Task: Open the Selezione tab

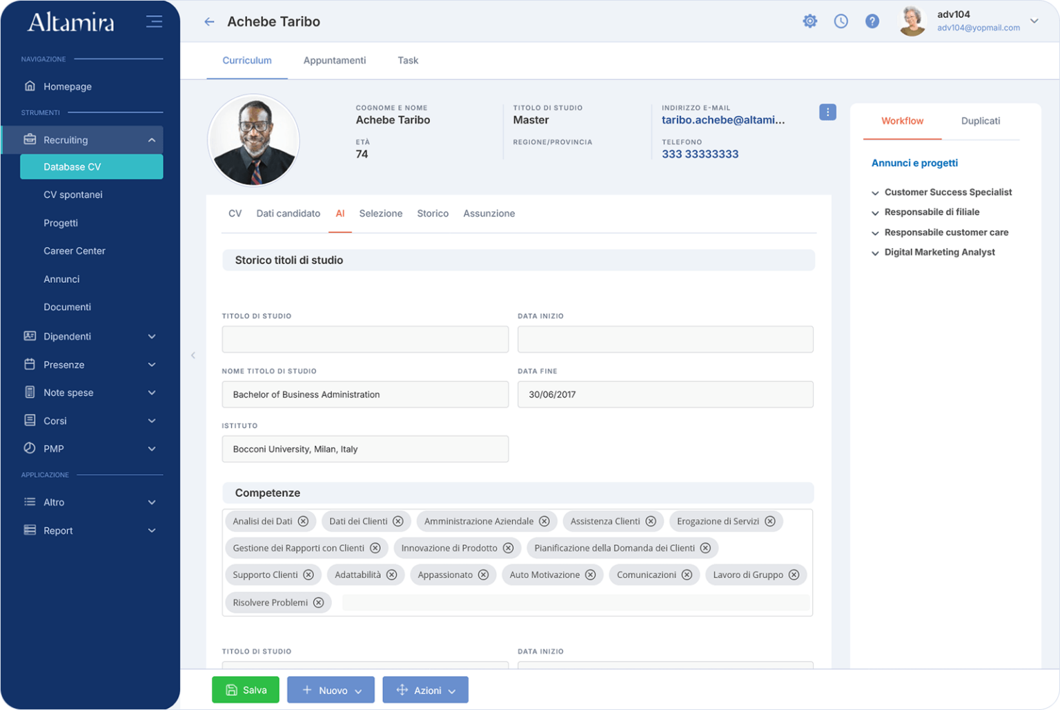Action: pyautogui.click(x=380, y=213)
